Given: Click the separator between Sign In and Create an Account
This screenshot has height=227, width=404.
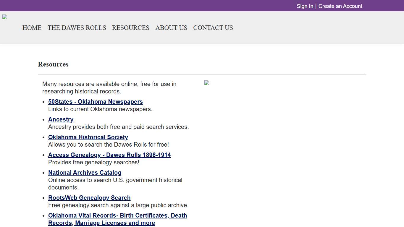Looking at the screenshot, I should (316, 6).
